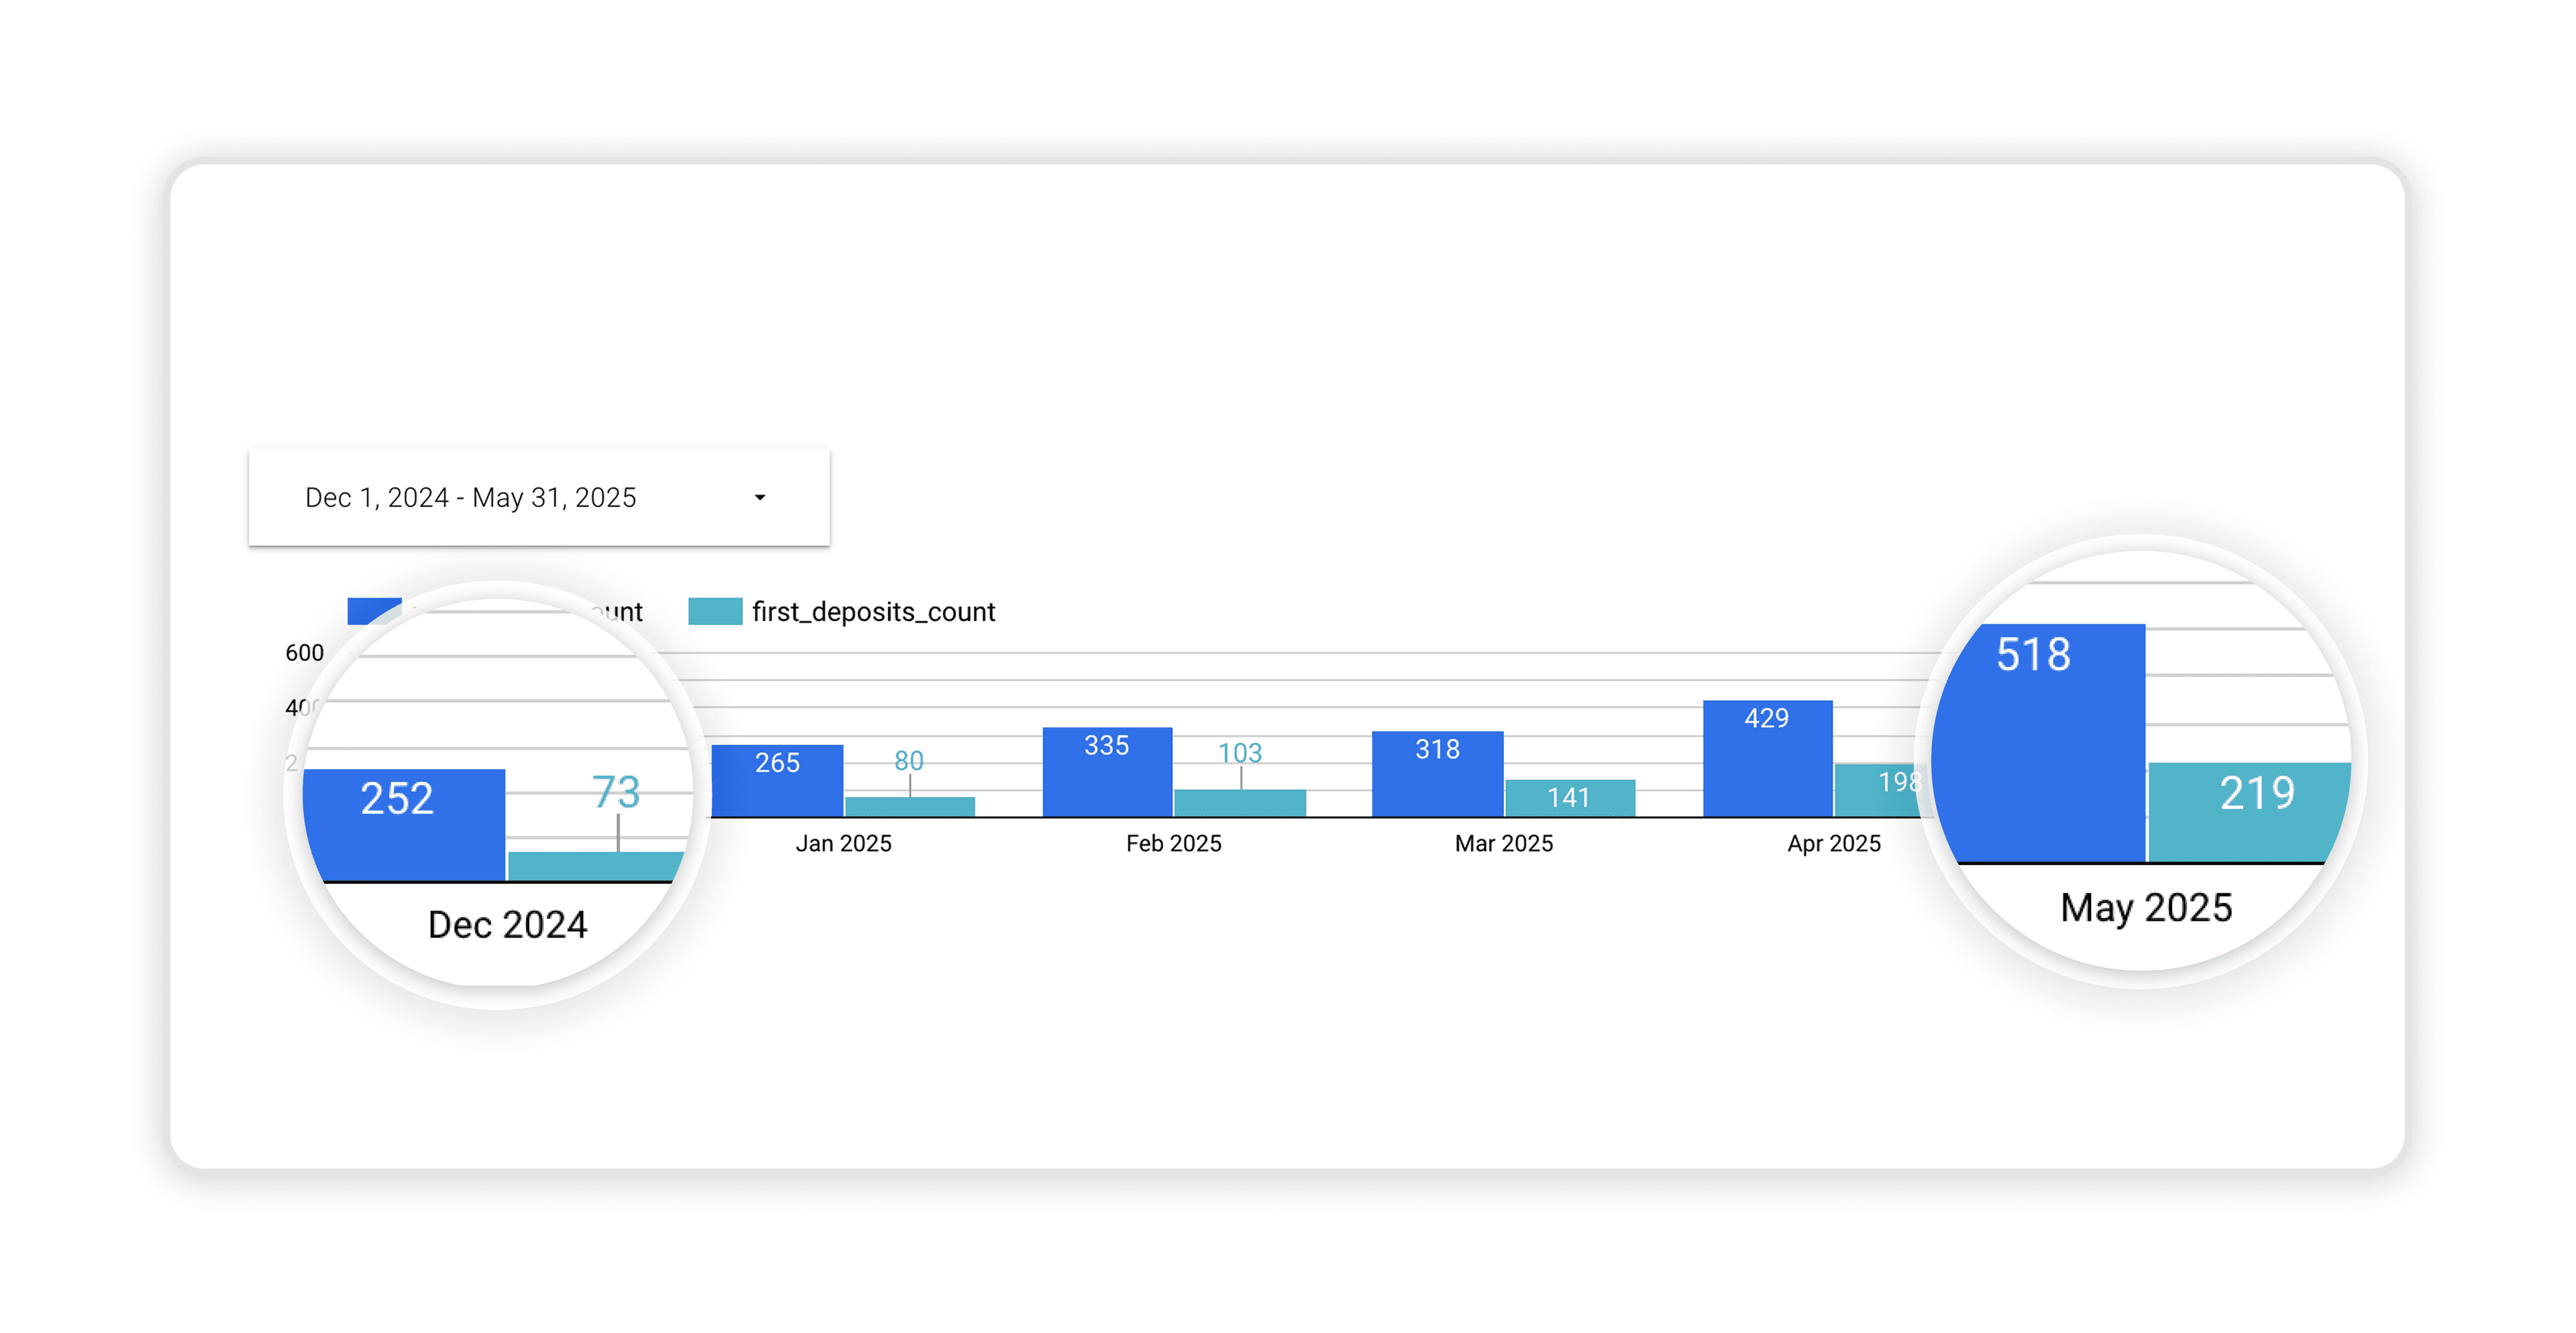
Task: Click the Jan 2025 x-axis label
Action: (843, 844)
